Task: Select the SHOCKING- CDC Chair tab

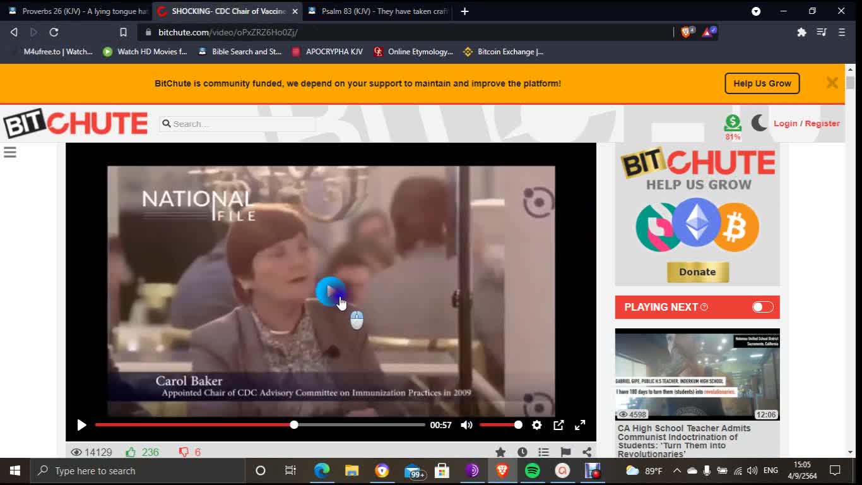Action: click(x=228, y=11)
